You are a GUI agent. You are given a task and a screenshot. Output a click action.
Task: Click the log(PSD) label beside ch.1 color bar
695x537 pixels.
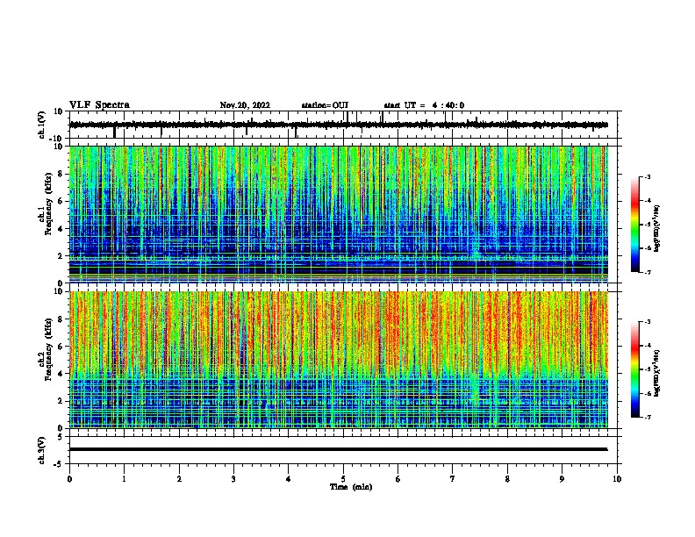click(x=657, y=229)
